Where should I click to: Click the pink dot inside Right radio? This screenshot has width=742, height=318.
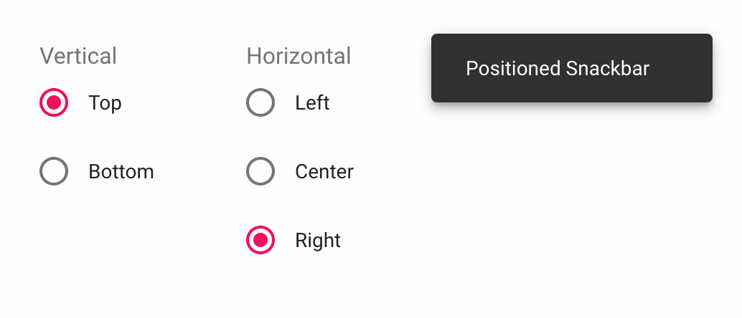click(260, 240)
